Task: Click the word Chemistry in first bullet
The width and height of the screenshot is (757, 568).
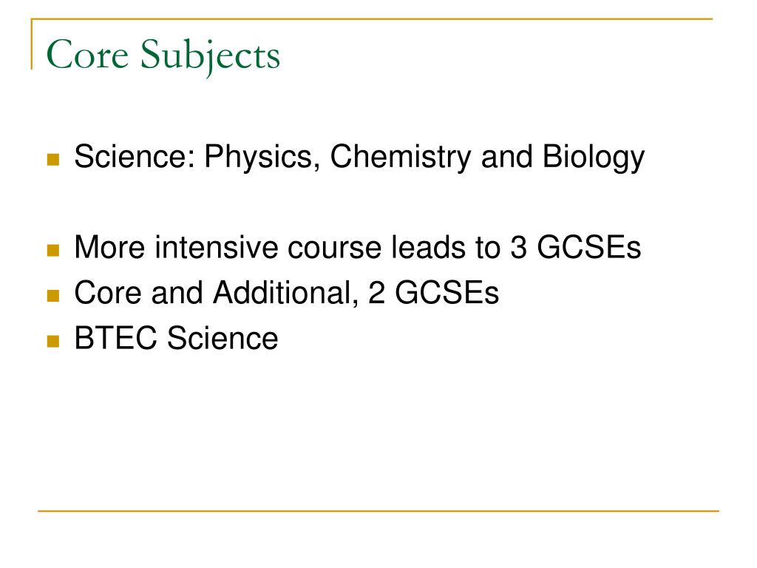Action: point(401,158)
